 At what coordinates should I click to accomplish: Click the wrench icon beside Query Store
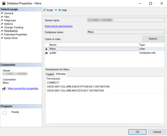[x=2, y=38]
